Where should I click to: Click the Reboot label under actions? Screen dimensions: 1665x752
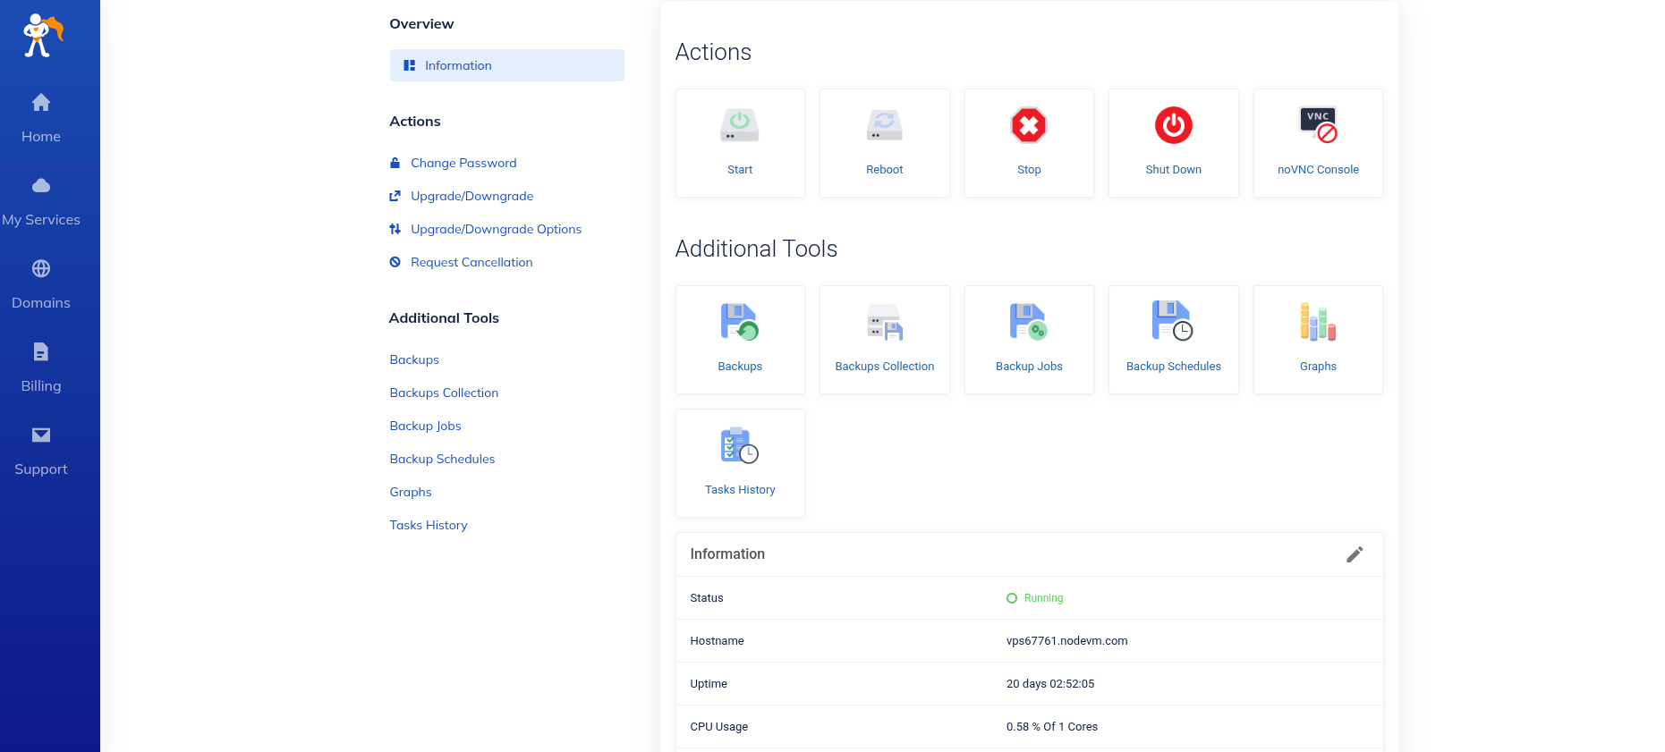click(x=885, y=169)
